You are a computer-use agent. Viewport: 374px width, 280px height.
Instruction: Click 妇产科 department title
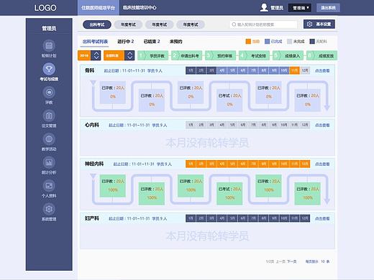coord(92,218)
